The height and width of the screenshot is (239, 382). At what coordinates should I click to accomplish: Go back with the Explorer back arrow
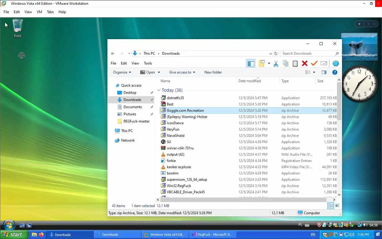[113, 53]
